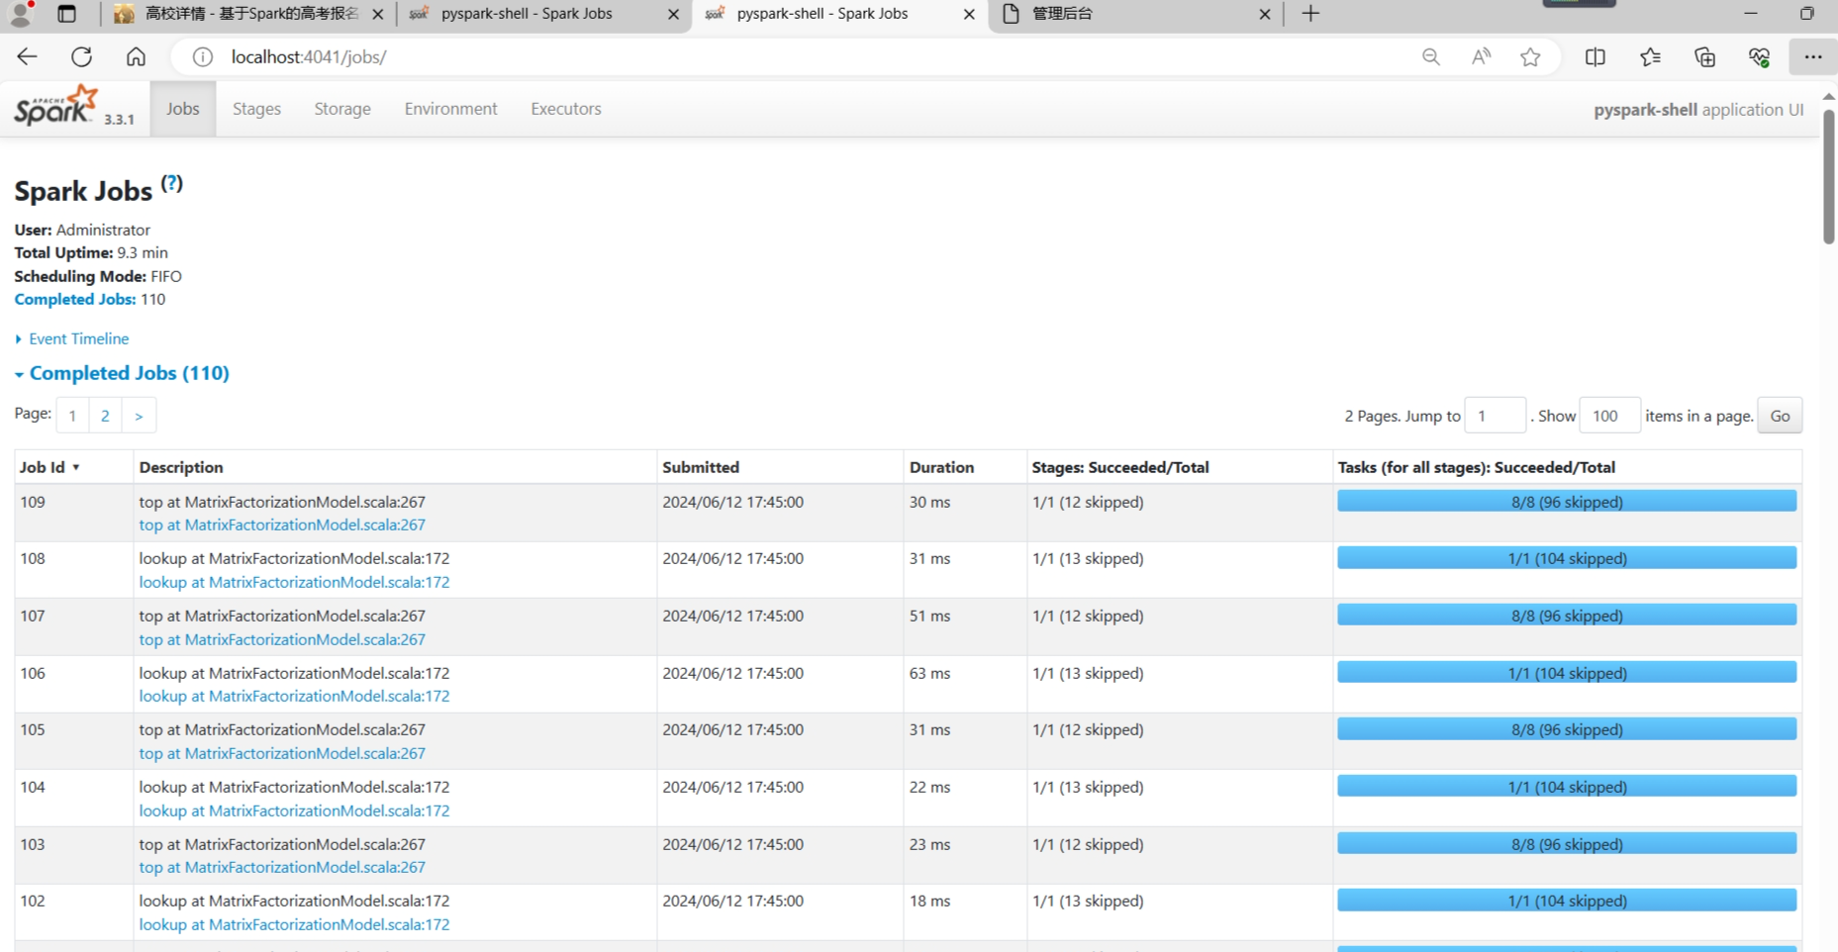Screen dimensions: 1838x952
Task: Click next page arrow in pagination
Action: click(x=139, y=416)
